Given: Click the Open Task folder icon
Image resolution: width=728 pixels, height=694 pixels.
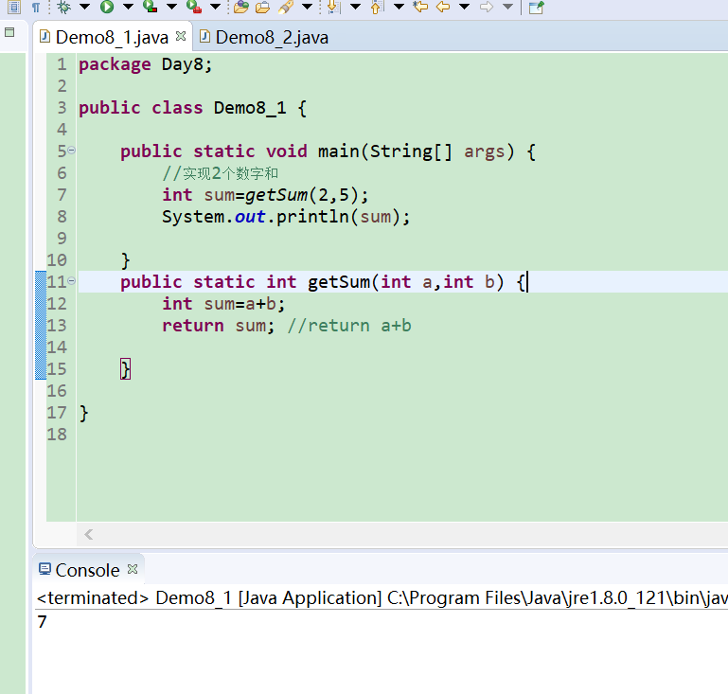Looking at the screenshot, I should [263, 7].
